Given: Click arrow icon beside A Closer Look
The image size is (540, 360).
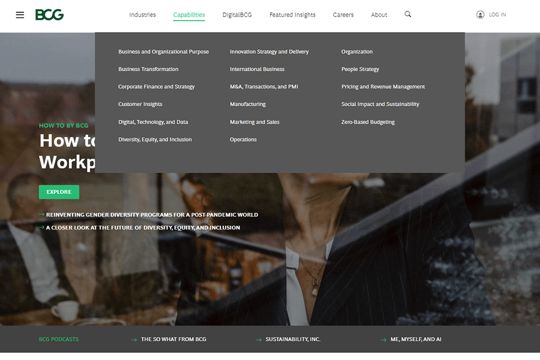Looking at the screenshot, I should [42, 227].
